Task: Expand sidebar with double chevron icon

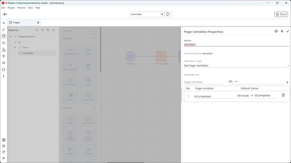Action: pos(4,158)
